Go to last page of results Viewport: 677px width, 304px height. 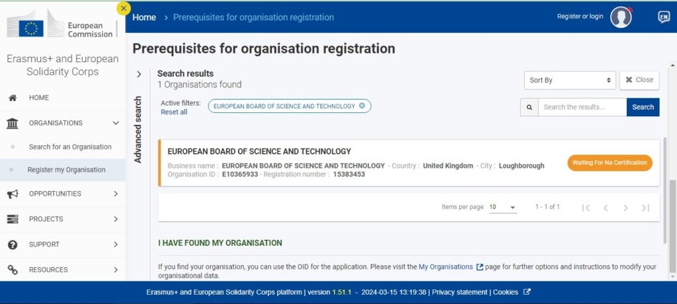point(645,208)
